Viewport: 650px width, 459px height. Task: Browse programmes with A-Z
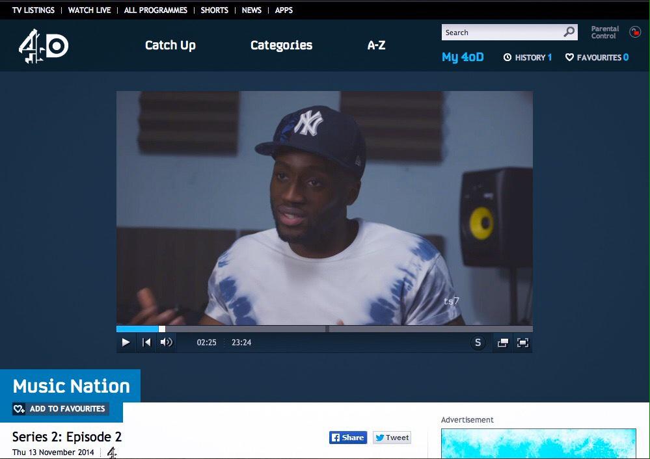pos(375,45)
